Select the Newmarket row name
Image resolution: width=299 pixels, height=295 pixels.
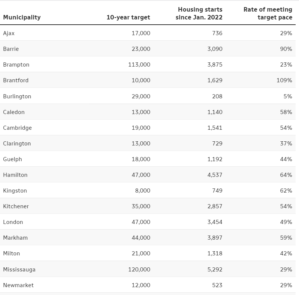18,285
